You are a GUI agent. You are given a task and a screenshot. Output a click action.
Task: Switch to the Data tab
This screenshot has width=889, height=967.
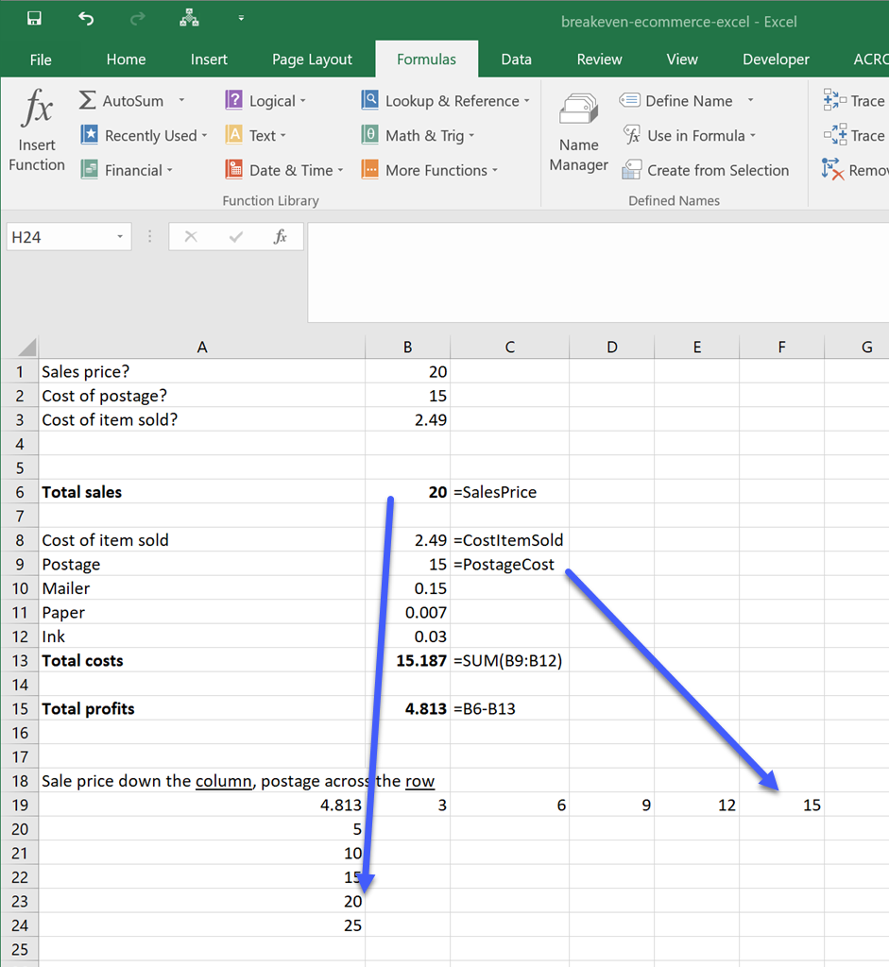(516, 59)
